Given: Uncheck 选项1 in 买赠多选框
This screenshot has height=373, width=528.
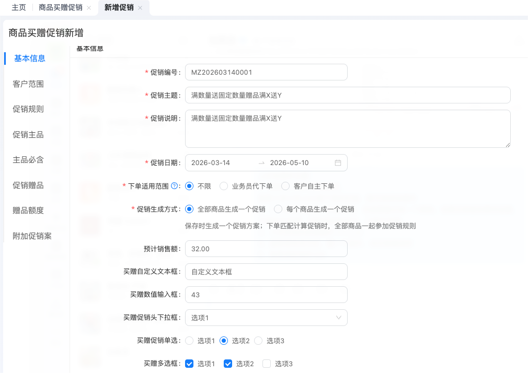Looking at the screenshot, I should pyautogui.click(x=189, y=364).
